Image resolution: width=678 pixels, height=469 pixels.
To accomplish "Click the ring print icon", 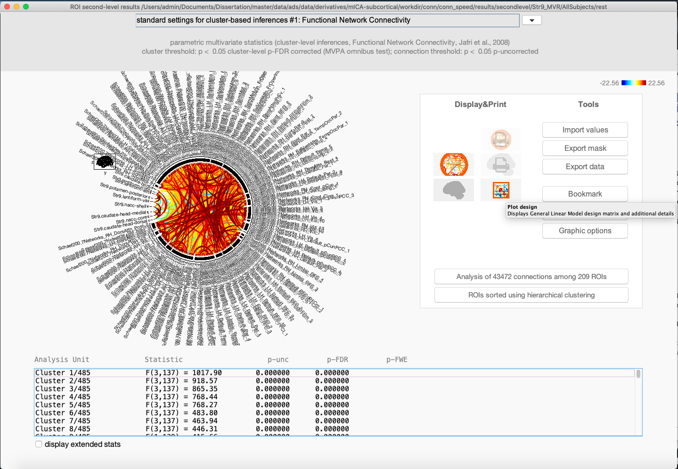I will [501, 140].
